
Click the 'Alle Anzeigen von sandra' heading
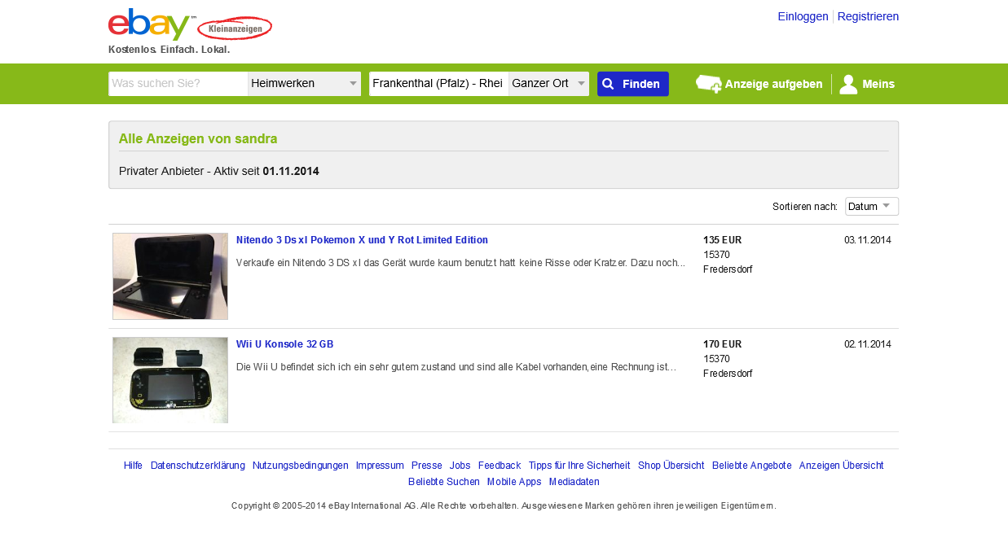(198, 139)
